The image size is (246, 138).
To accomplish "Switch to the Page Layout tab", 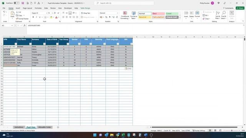I will (x=27, y=8).
